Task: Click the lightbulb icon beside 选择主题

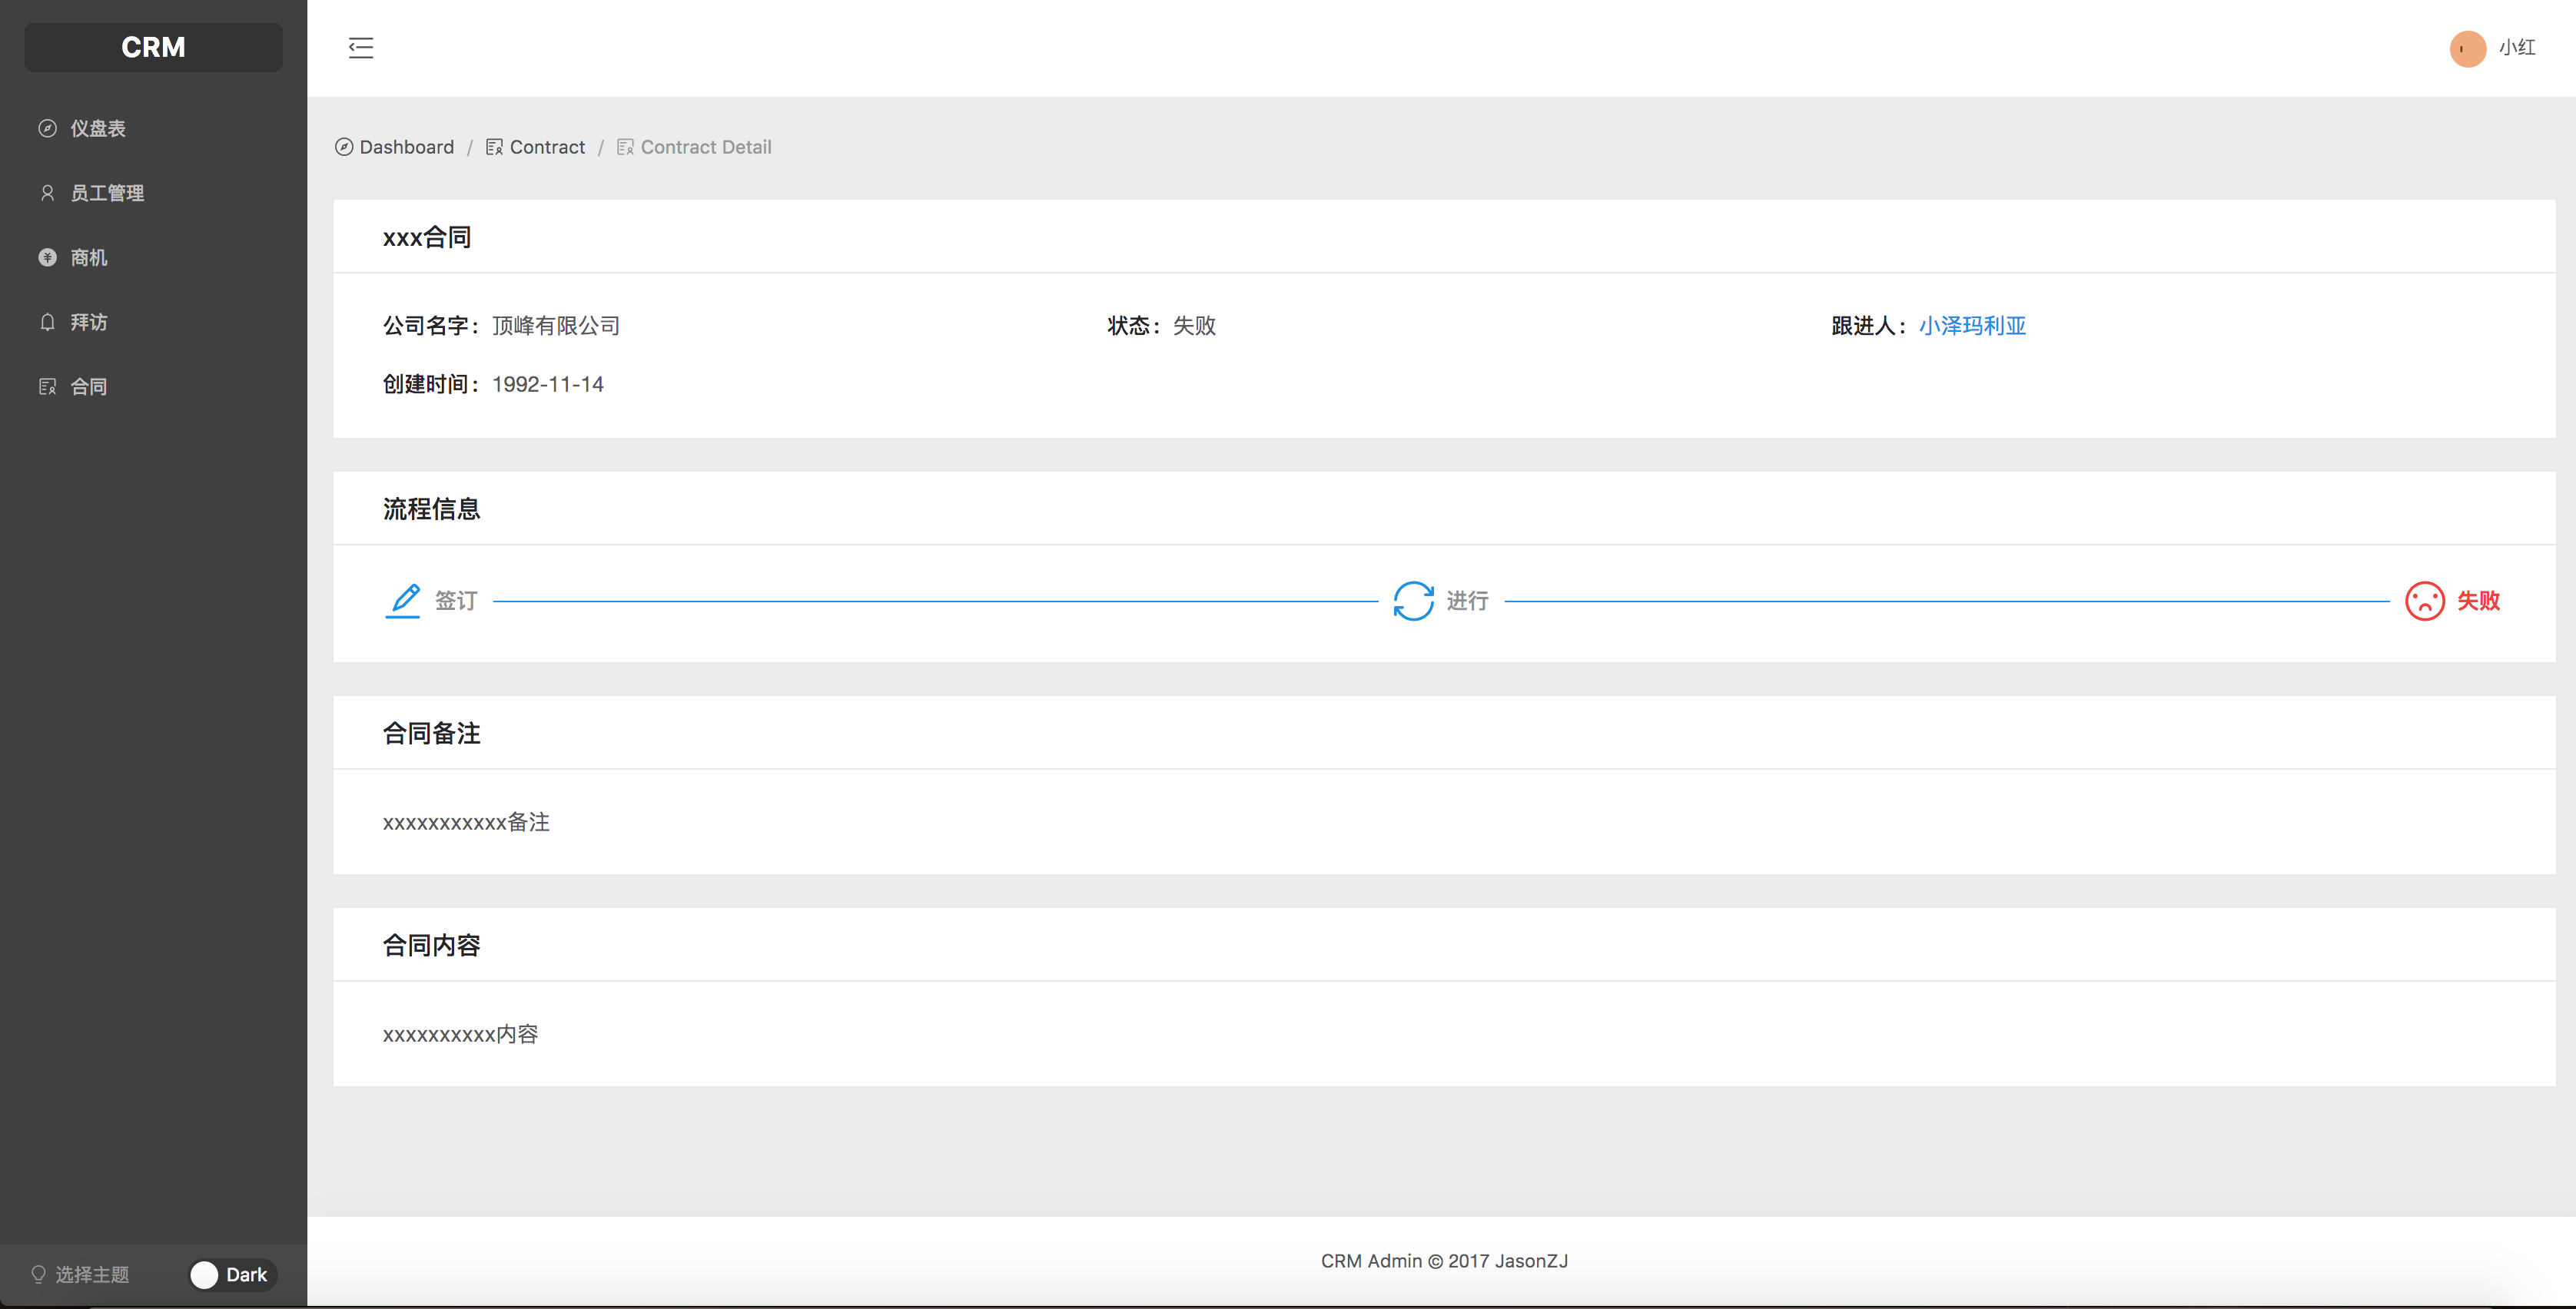Action: point(39,1274)
